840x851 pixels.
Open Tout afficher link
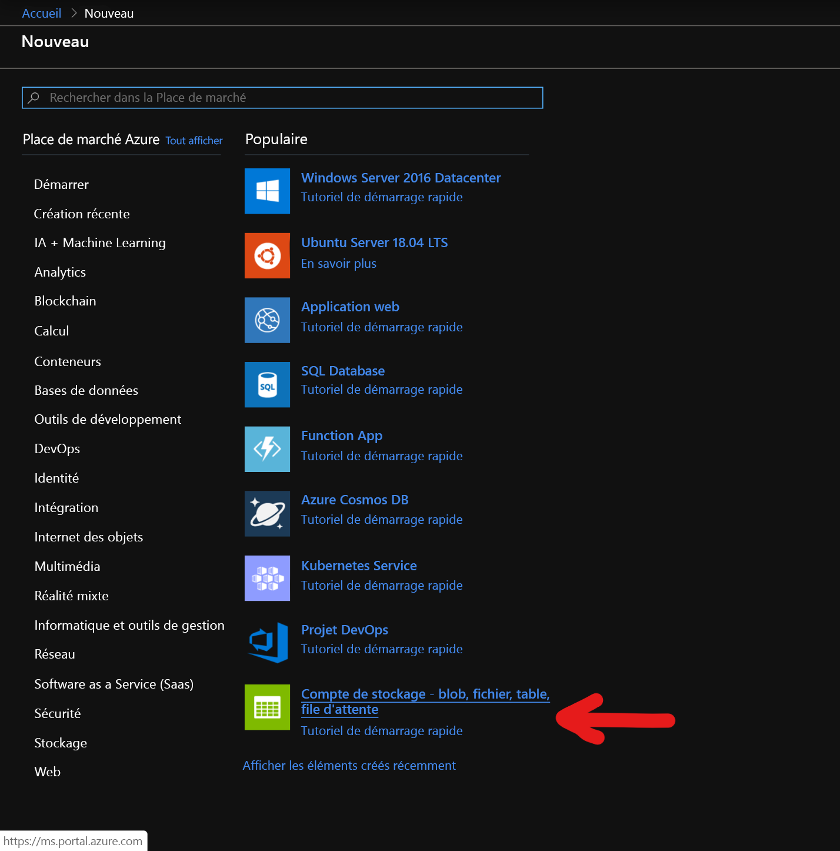194,141
